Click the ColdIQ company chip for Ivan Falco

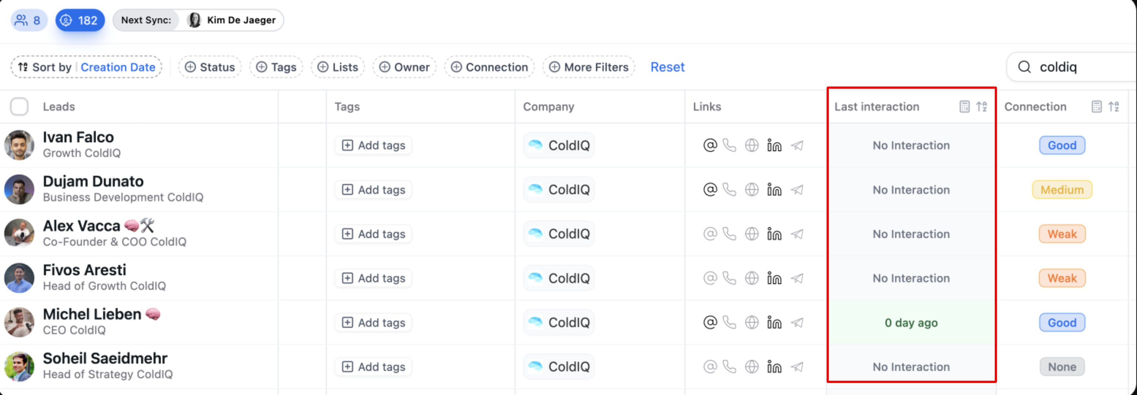click(559, 145)
